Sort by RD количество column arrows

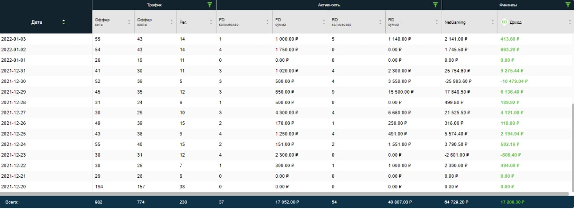click(x=381, y=22)
